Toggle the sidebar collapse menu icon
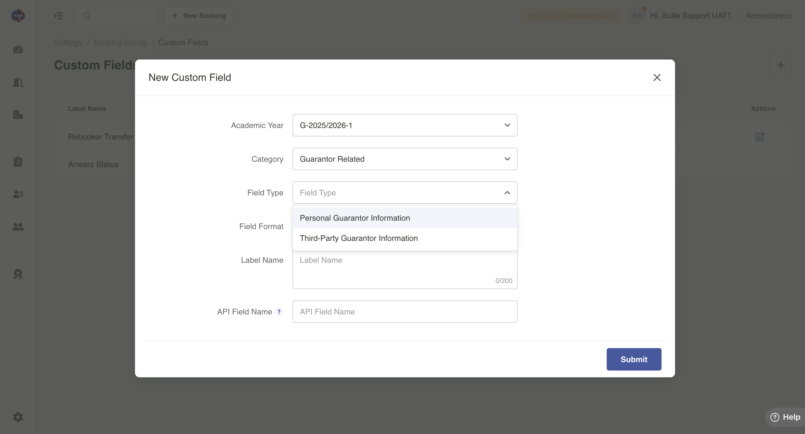The height and width of the screenshot is (434, 805). point(59,16)
